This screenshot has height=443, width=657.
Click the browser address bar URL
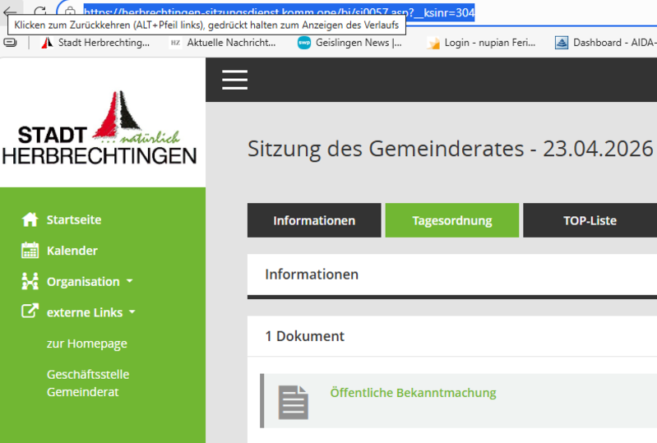point(280,13)
